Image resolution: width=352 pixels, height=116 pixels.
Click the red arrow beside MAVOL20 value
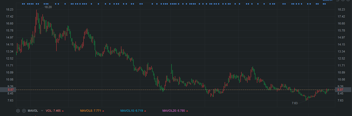187,111
